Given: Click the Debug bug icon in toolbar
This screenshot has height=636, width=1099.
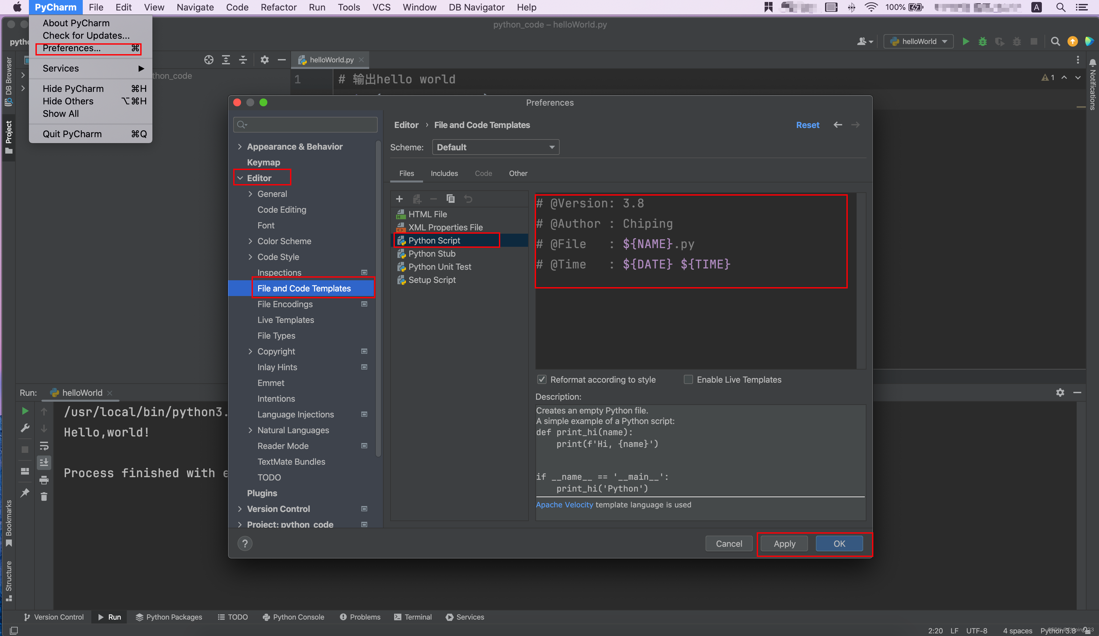Looking at the screenshot, I should [982, 41].
